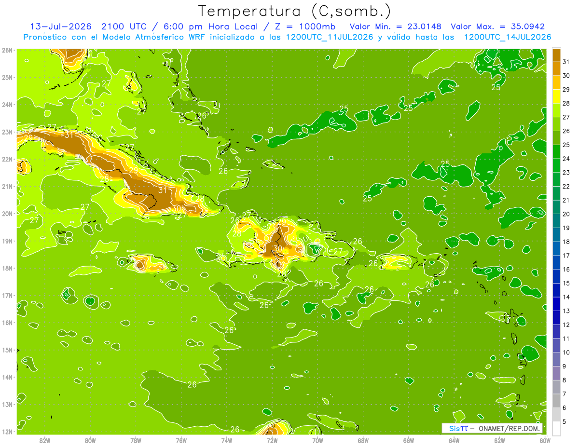Click the "1200UTC_14JUL2026" valid-until time
Viewport: 579px width, 447px height.
click(508, 37)
